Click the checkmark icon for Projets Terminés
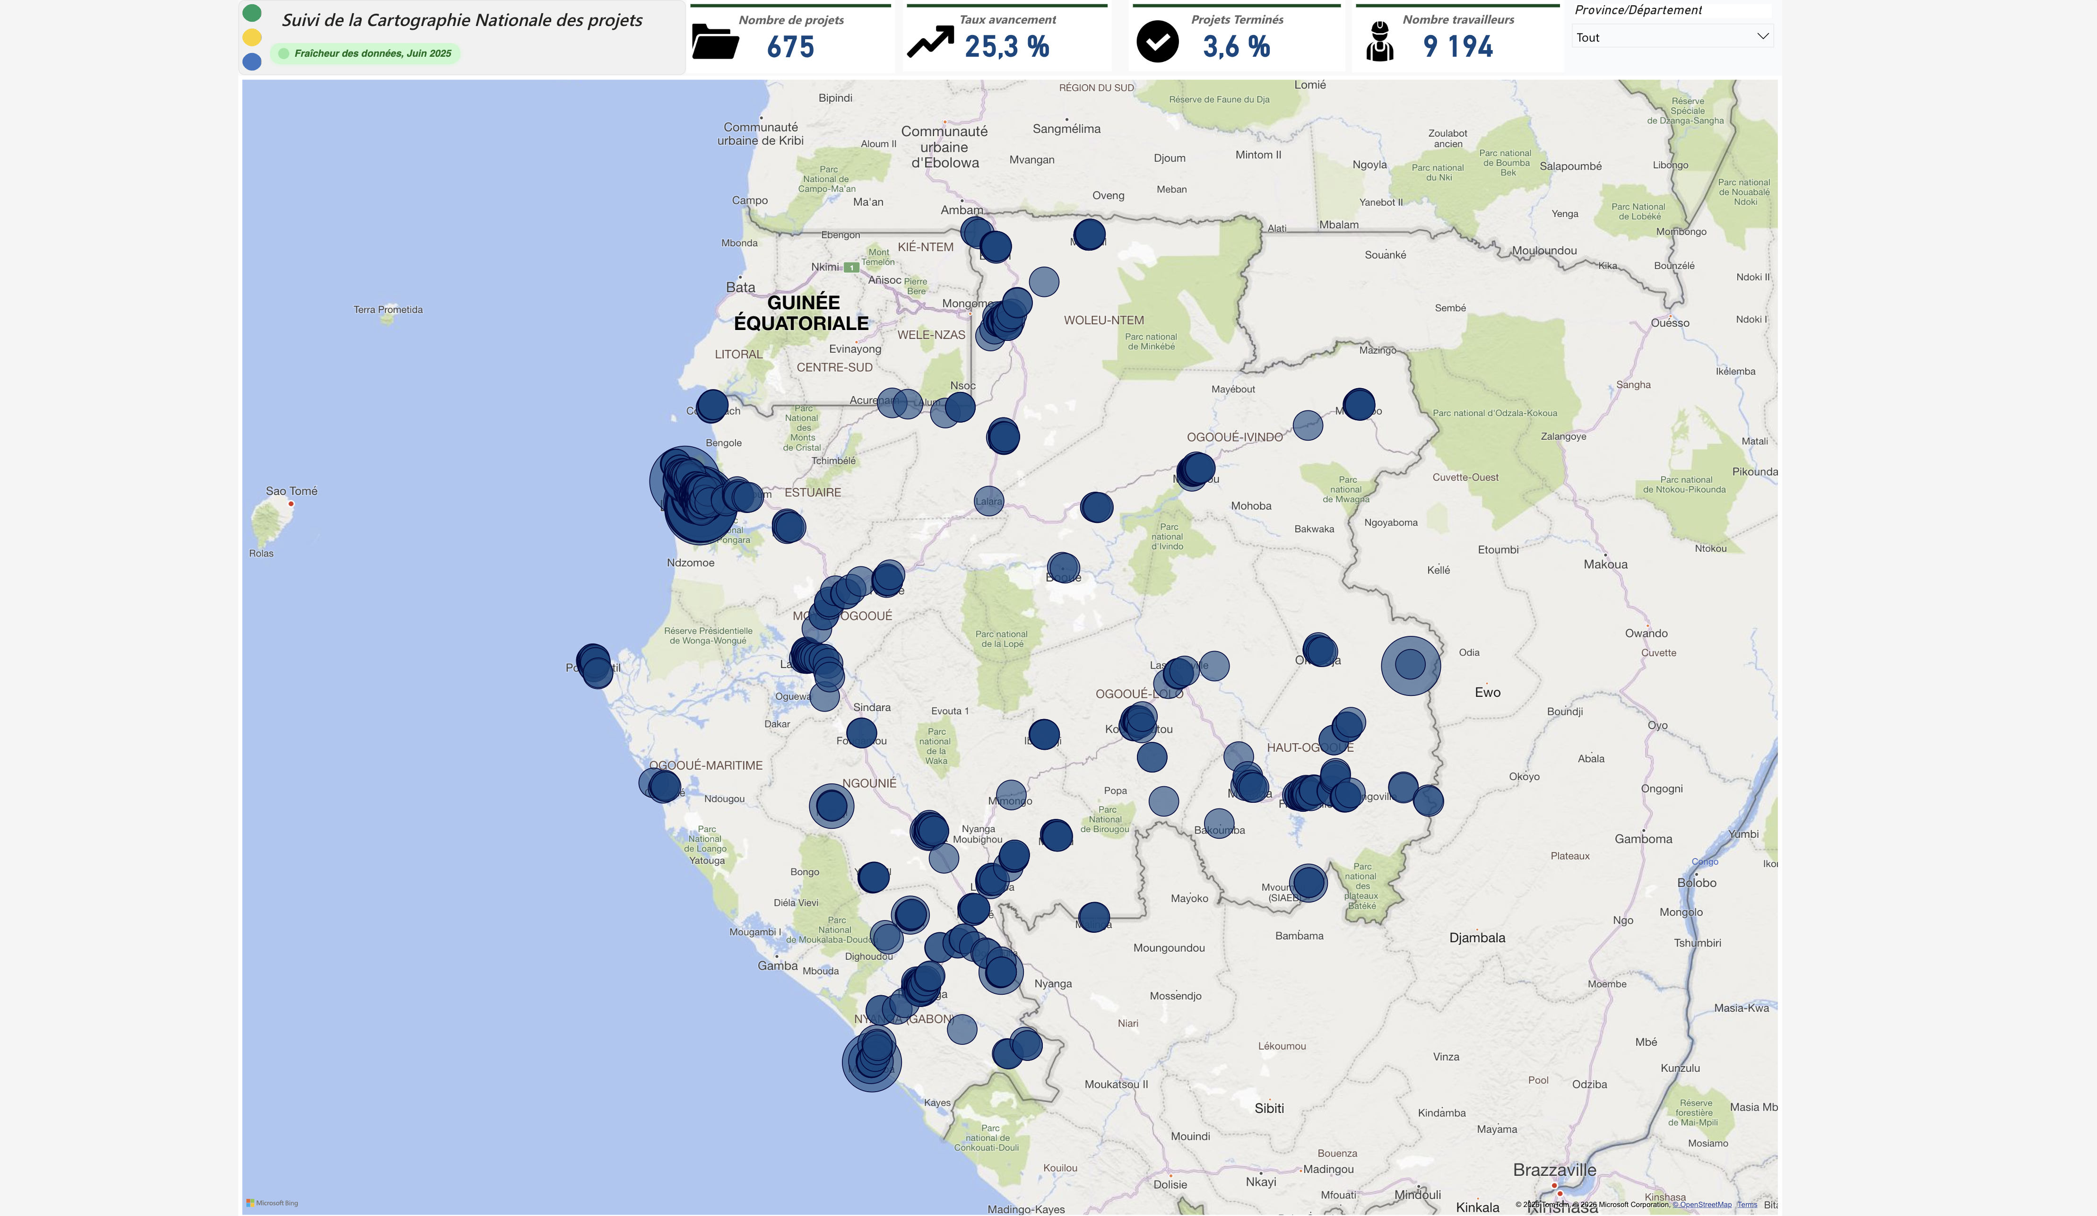Viewport: 2097px width, 1216px height. pyautogui.click(x=1158, y=42)
